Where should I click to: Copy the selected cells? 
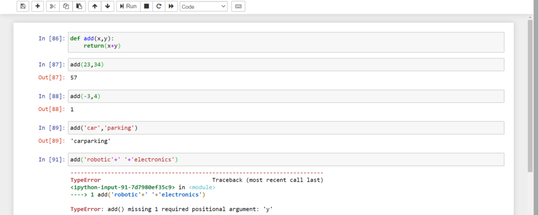pos(66,6)
